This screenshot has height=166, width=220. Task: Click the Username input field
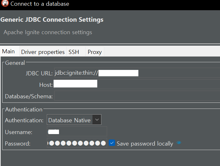(77, 132)
